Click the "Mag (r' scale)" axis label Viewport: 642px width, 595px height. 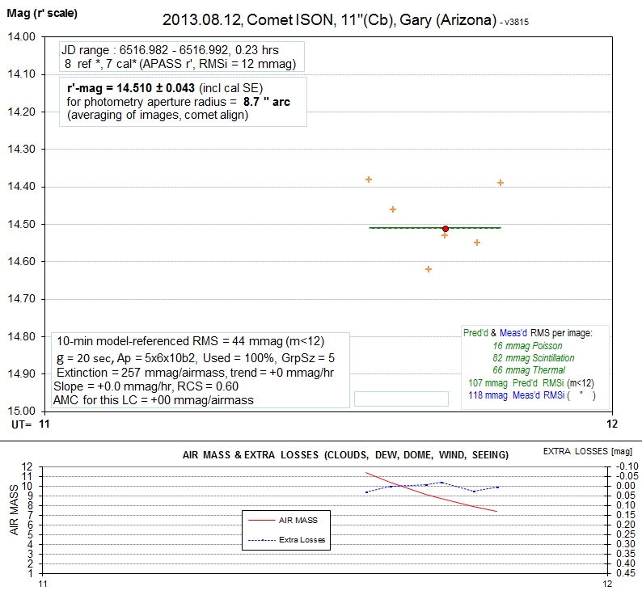tap(42, 13)
